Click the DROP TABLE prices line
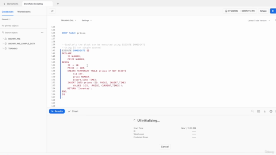This screenshot has height=155, width=276. click(x=74, y=33)
